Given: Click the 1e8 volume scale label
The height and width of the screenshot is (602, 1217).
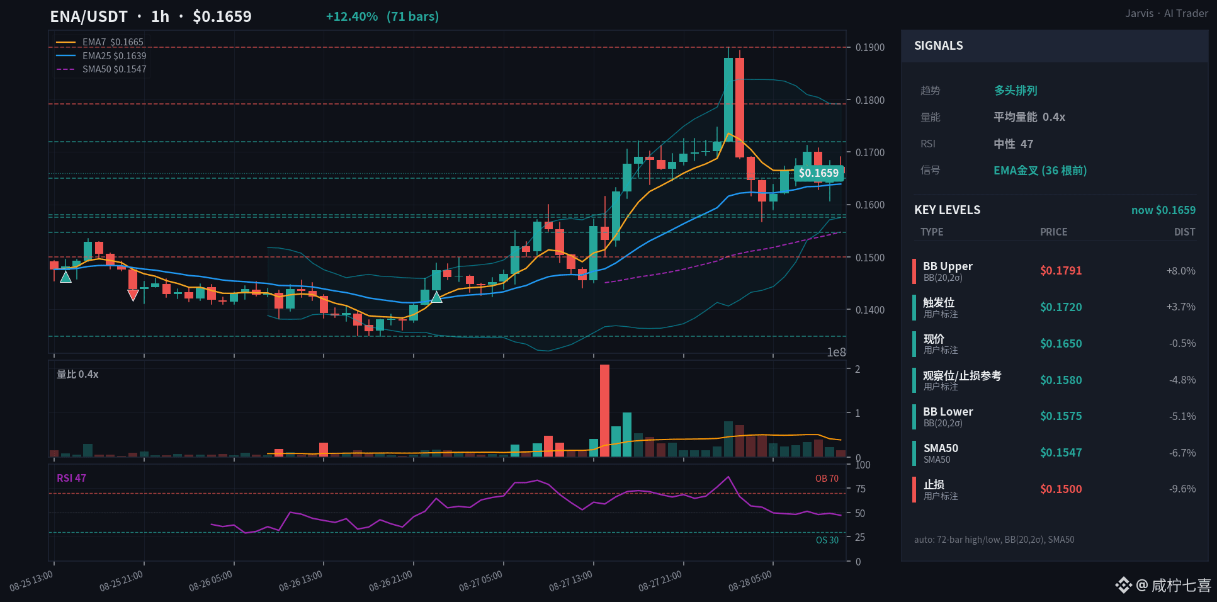Looking at the screenshot, I should coord(836,352).
